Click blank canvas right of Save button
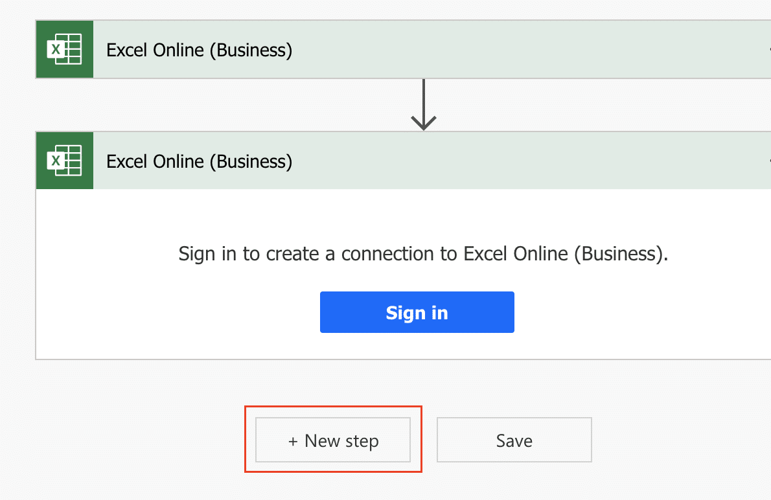Viewport: 771px width, 500px height. click(x=680, y=440)
